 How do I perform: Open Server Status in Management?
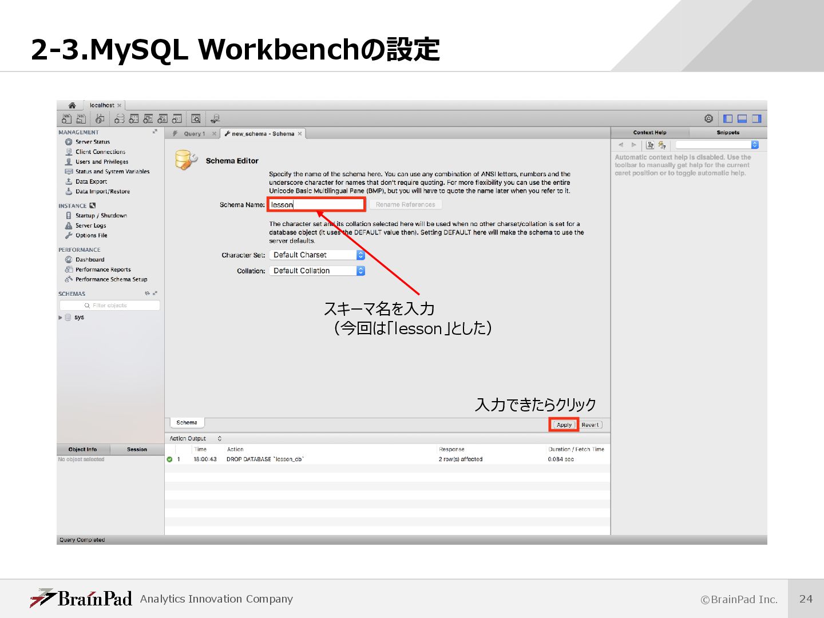click(x=88, y=142)
